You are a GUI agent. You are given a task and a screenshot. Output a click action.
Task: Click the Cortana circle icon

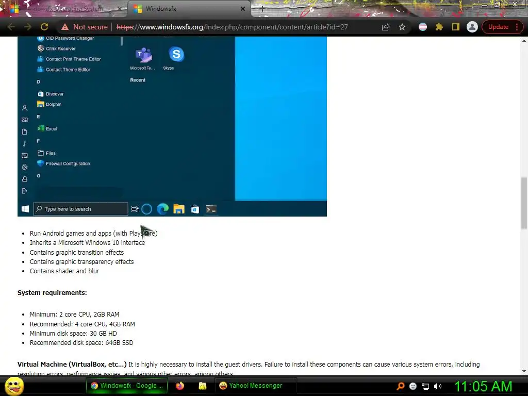point(146,209)
